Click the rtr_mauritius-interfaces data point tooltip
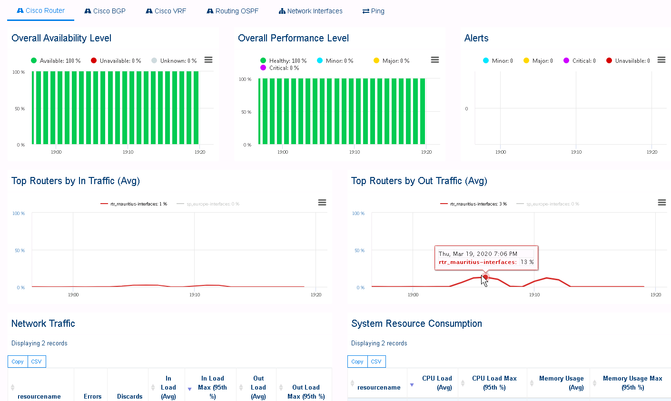Viewport: 671px width, 401px height. tap(485, 276)
